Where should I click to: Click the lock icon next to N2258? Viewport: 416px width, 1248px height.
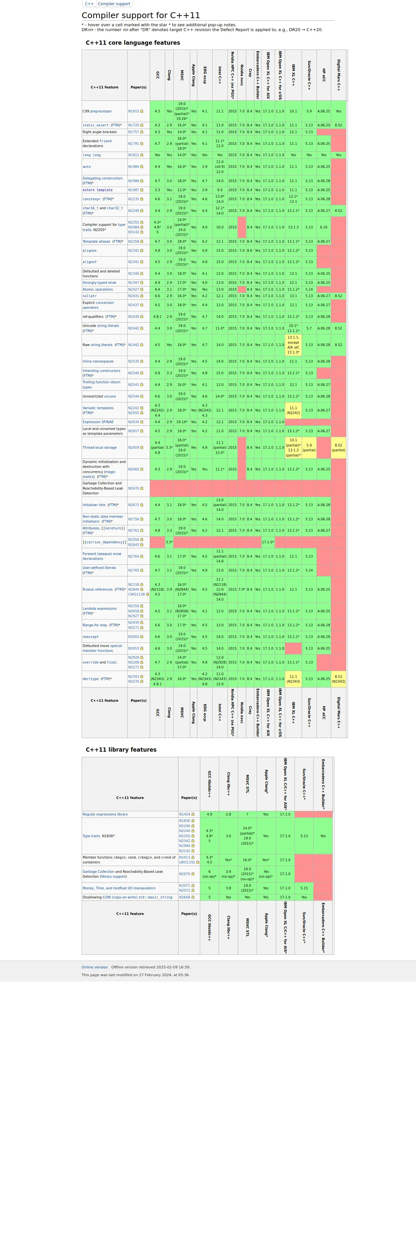tap(142, 241)
